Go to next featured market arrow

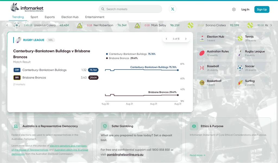pos(186,39)
